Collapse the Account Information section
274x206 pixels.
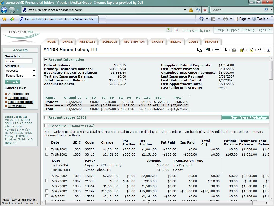46,60
